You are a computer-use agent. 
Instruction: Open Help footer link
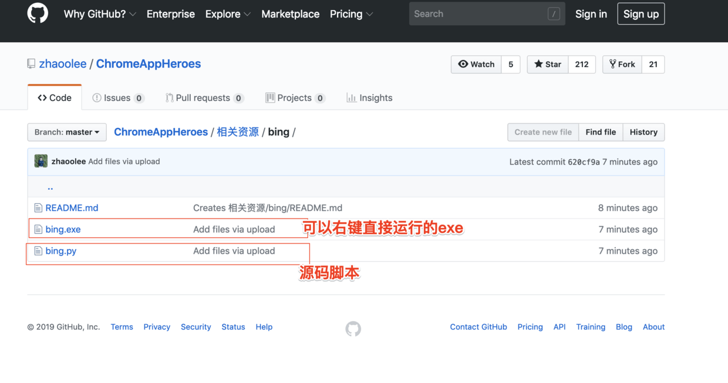click(x=264, y=327)
